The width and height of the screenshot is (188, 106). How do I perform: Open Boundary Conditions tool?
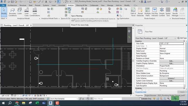[x=13, y=12]
